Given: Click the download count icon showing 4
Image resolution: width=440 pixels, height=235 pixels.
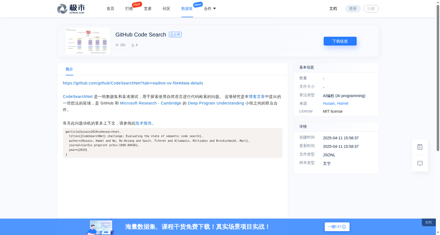Looking at the screenshot, I should tap(133, 45).
